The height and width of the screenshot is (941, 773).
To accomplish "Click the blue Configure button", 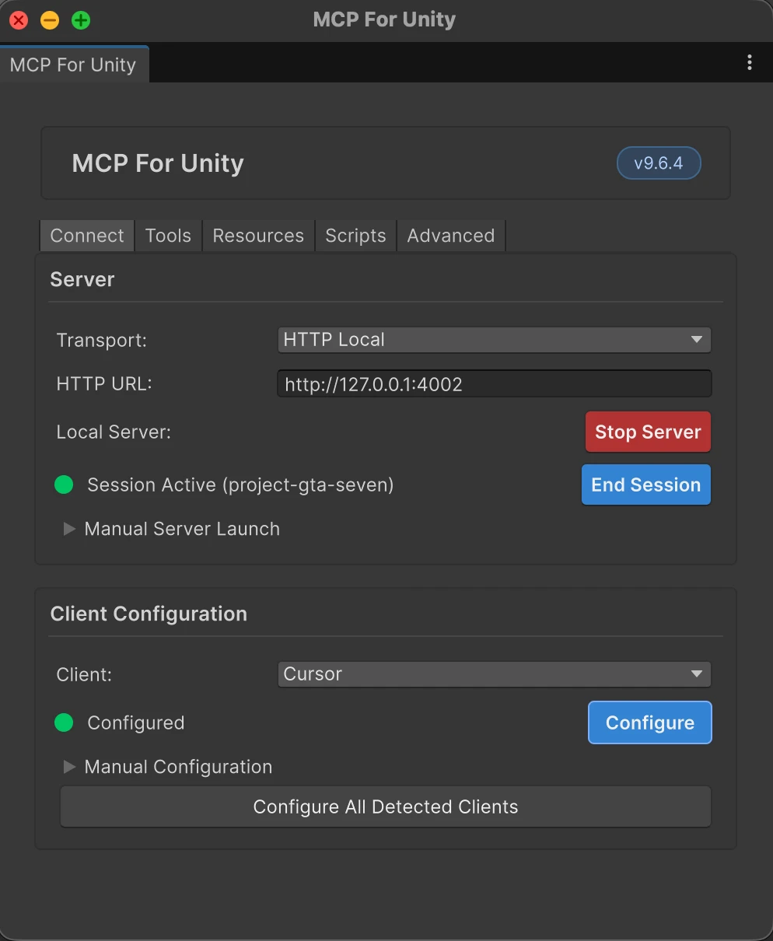I will point(650,723).
